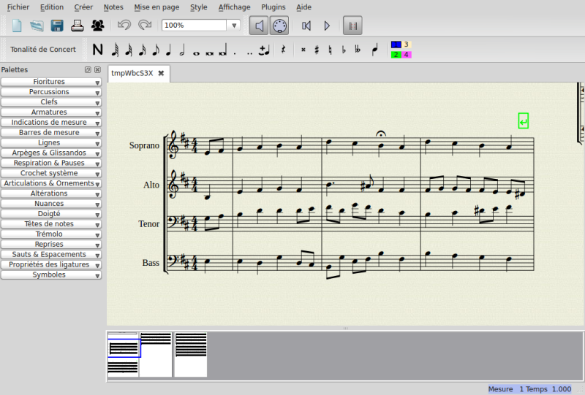The width and height of the screenshot is (585, 395).
Task: Save the score using the floppy disk icon
Action: point(57,26)
